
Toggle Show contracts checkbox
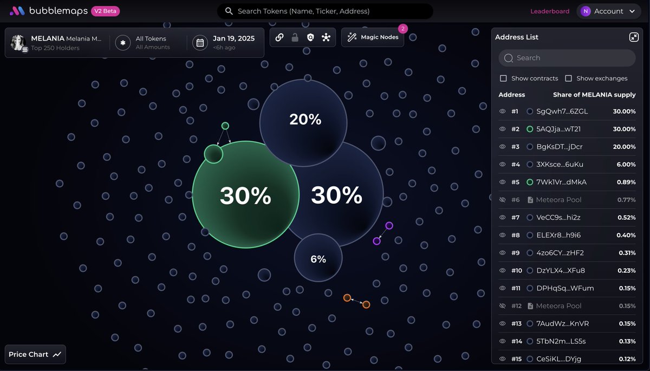click(503, 78)
